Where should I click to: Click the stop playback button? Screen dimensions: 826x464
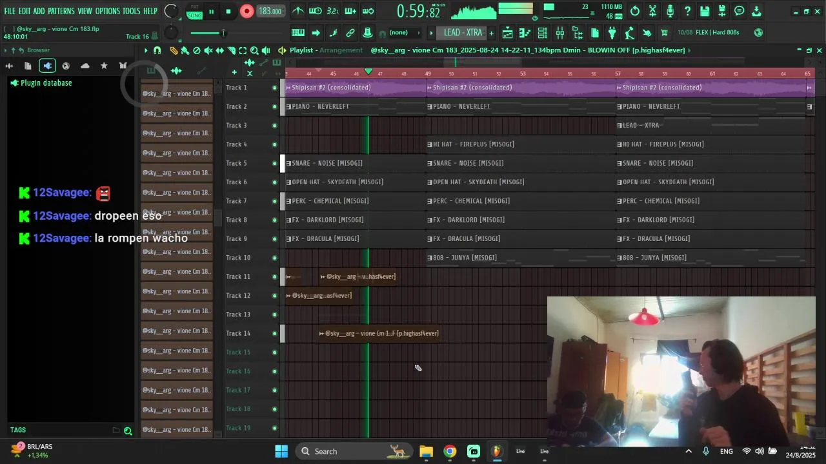(228, 11)
